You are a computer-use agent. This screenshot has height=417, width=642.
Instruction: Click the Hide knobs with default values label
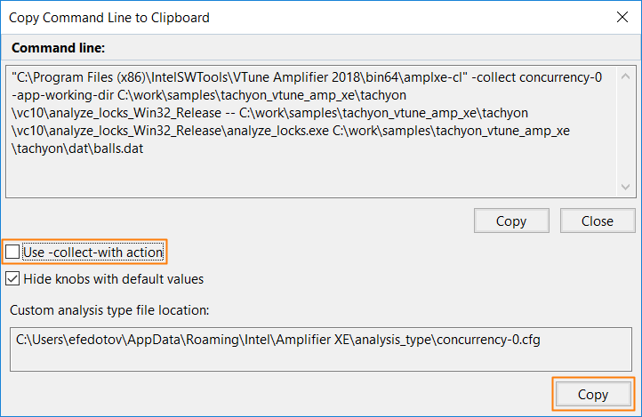tap(114, 279)
